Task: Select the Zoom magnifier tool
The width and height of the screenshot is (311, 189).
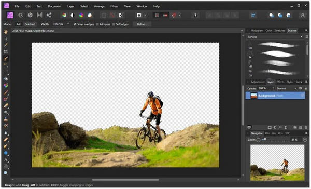Action: pyautogui.click(x=6, y=173)
